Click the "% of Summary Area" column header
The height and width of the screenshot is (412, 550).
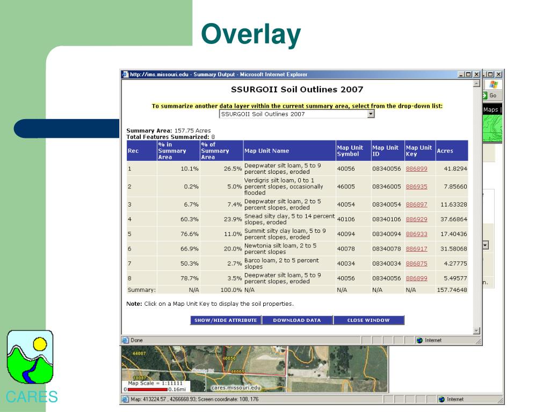(222, 151)
